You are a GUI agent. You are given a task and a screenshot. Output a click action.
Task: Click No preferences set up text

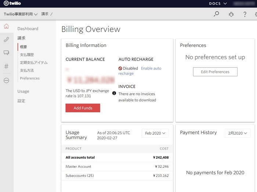pyautogui.click(x=215, y=57)
